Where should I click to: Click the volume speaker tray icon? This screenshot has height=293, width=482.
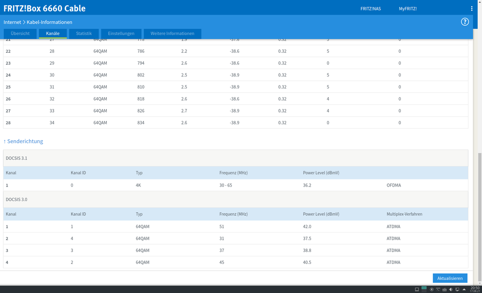[451, 290]
